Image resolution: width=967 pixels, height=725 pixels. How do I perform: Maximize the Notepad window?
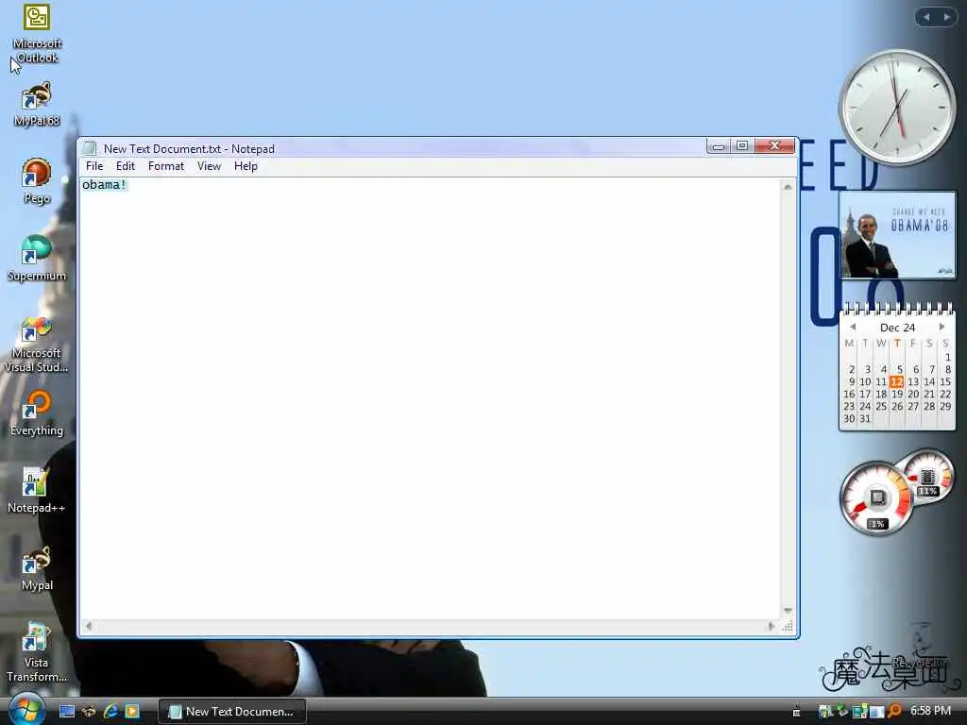[742, 146]
